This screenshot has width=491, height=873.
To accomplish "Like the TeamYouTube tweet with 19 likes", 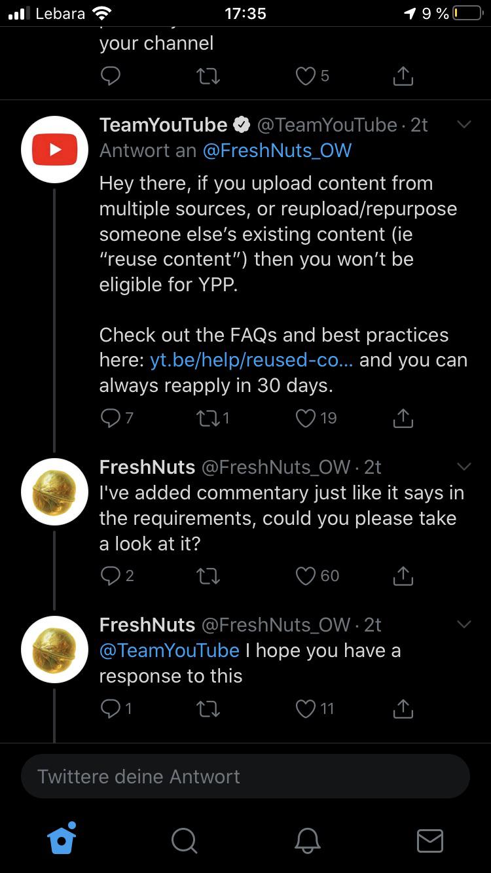I will [x=306, y=418].
